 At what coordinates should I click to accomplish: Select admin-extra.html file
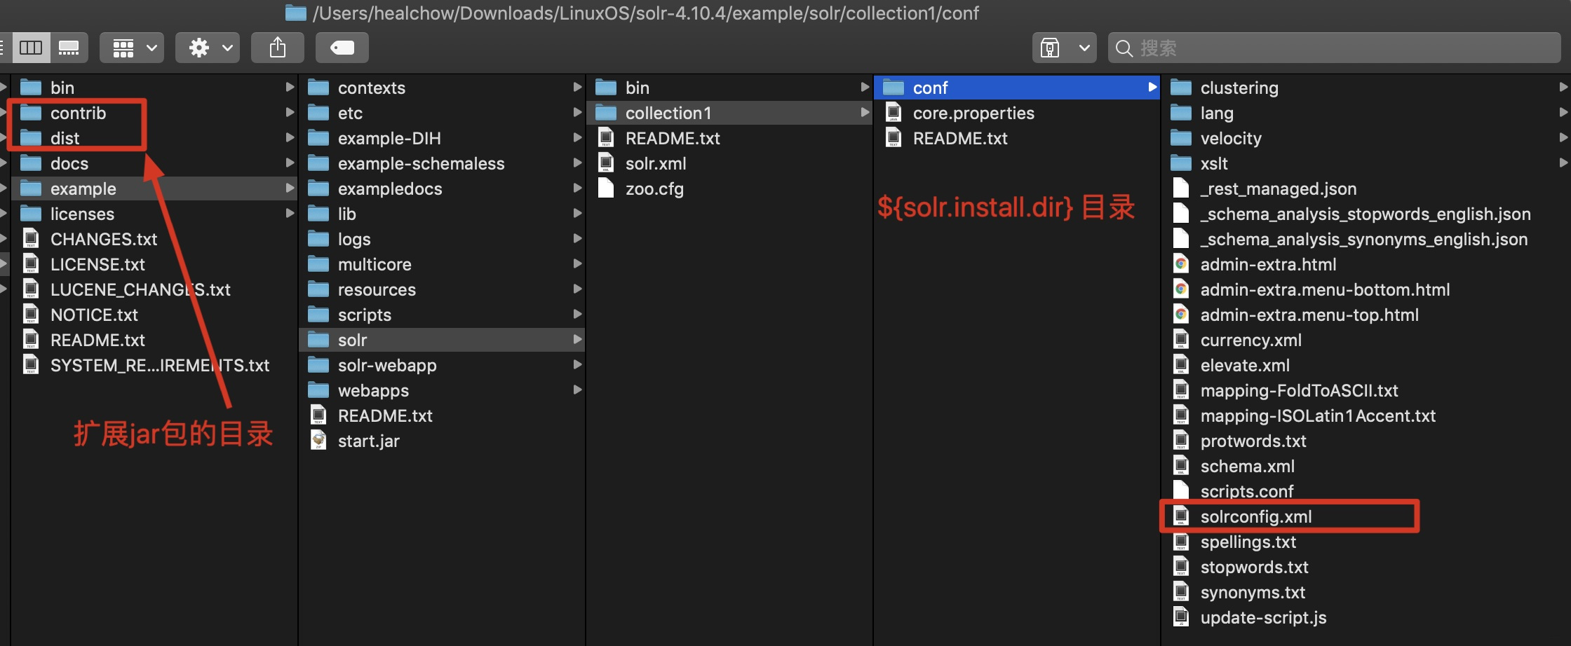tap(1366, 264)
